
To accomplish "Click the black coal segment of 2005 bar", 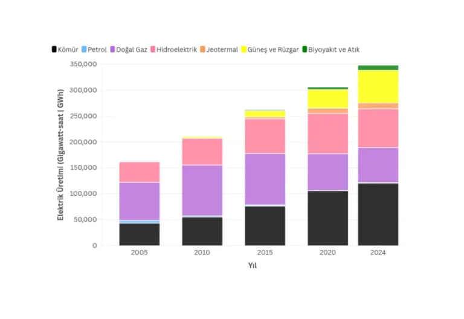I will pos(140,234).
